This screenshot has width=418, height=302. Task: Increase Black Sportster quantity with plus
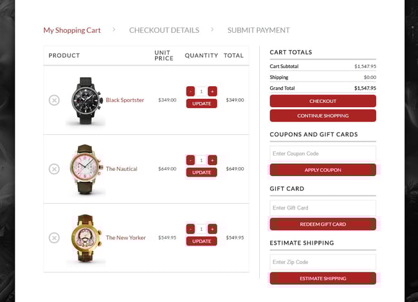tap(212, 91)
